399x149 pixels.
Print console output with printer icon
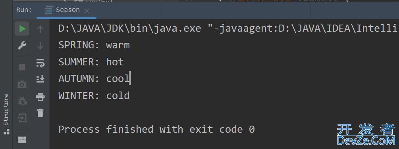(x=40, y=96)
